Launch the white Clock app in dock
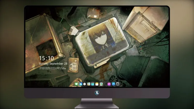Screen dimensions: 194x109 (85, 84)
